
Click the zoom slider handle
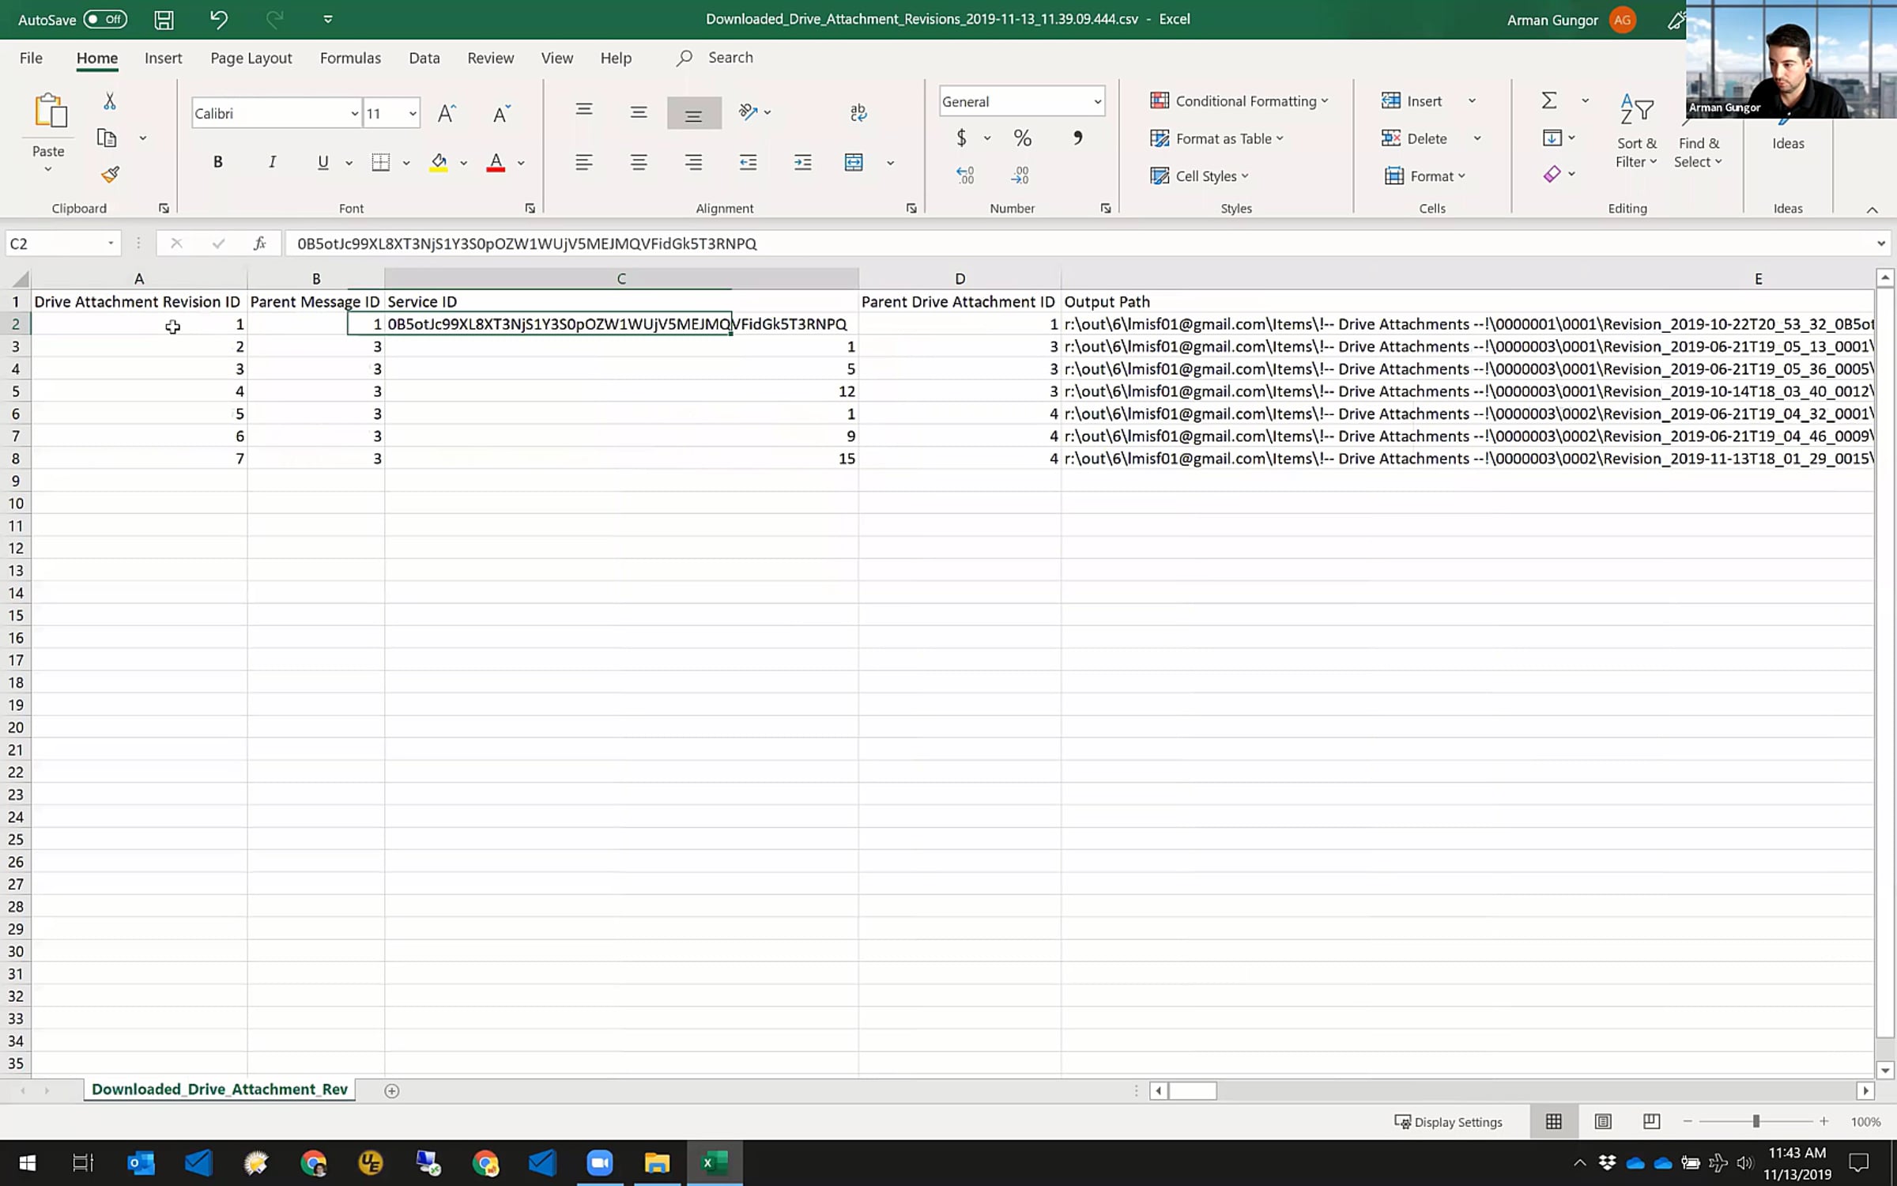(x=1756, y=1122)
